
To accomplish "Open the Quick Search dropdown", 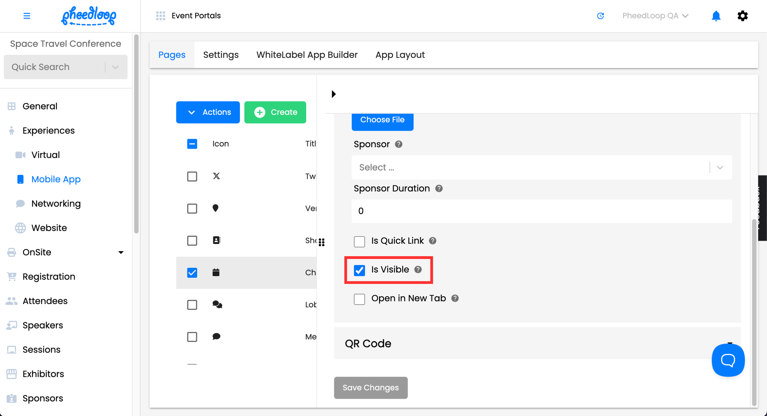I will tap(66, 67).
